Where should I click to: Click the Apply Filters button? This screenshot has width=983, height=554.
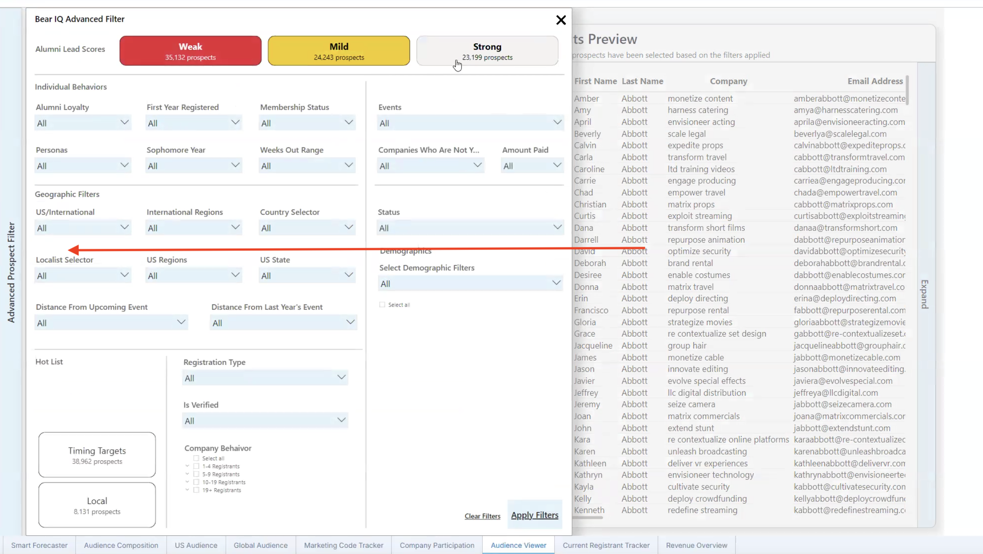(534, 515)
